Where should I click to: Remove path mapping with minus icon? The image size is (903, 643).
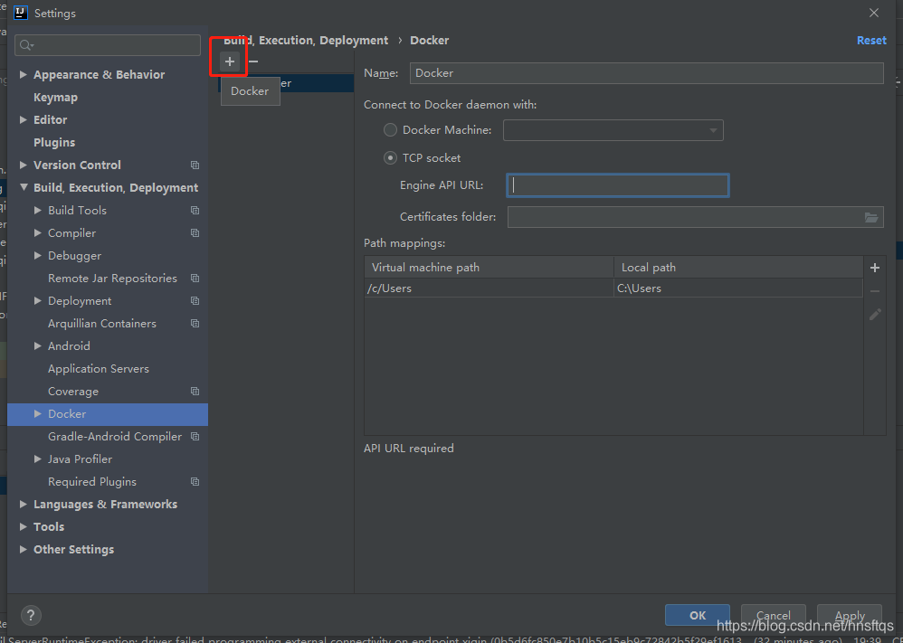click(x=875, y=291)
